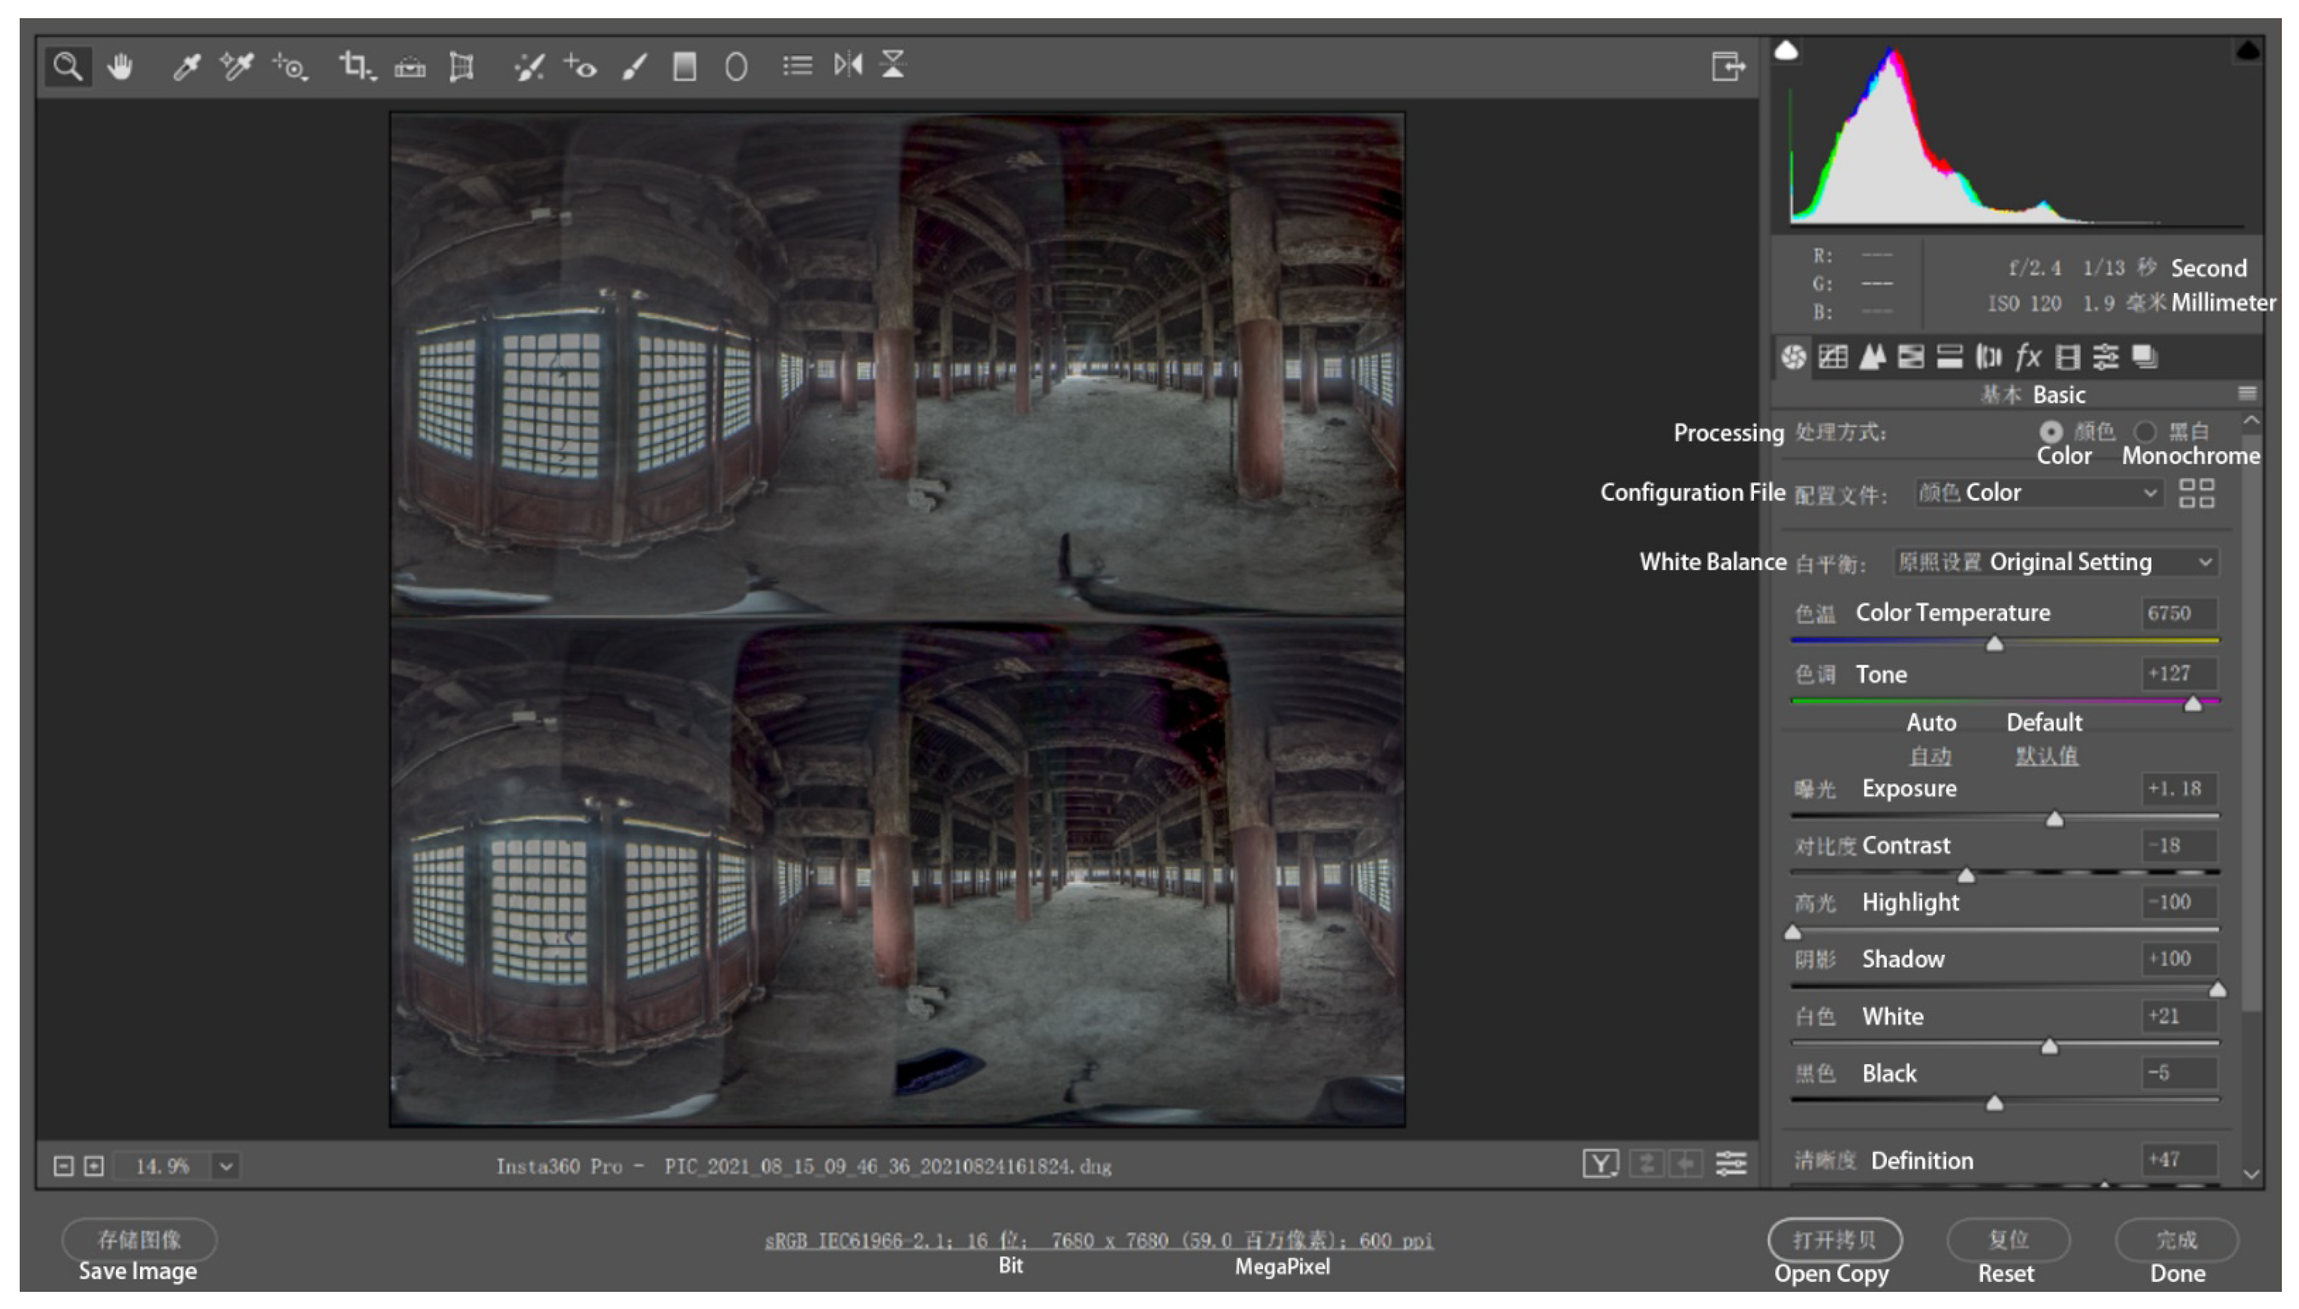Click the Exposure slider handle
2299x1309 pixels.
(x=2055, y=819)
